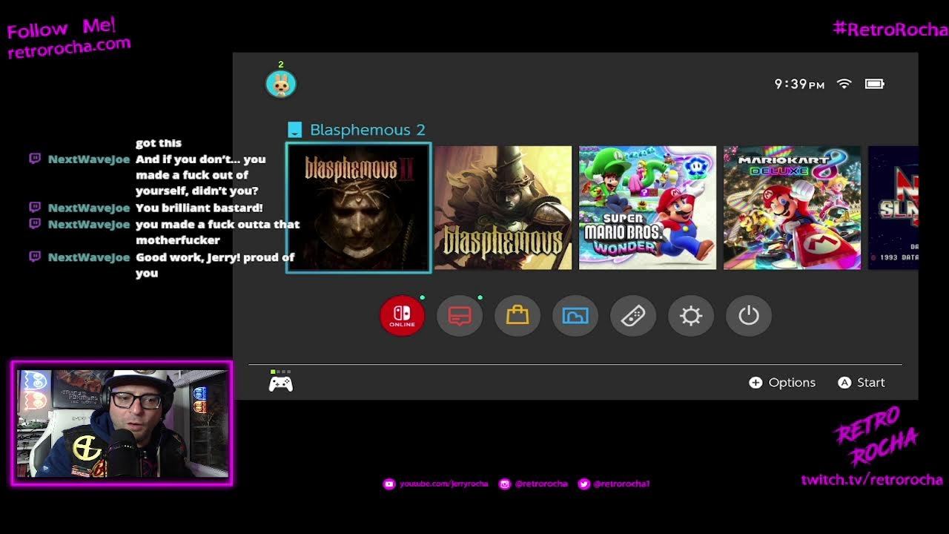
Task: Open the Album icon
Action: click(575, 316)
